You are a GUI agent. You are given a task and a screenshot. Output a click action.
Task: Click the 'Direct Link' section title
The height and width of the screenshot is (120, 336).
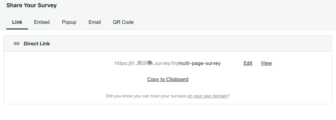tap(37, 44)
